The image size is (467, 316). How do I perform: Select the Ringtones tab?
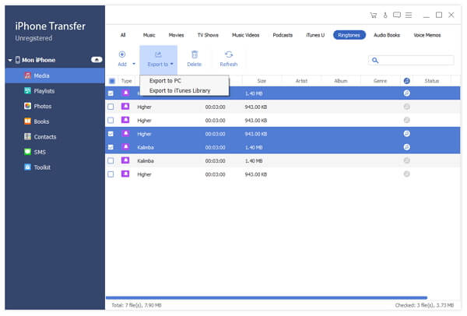click(x=349, y=35)
